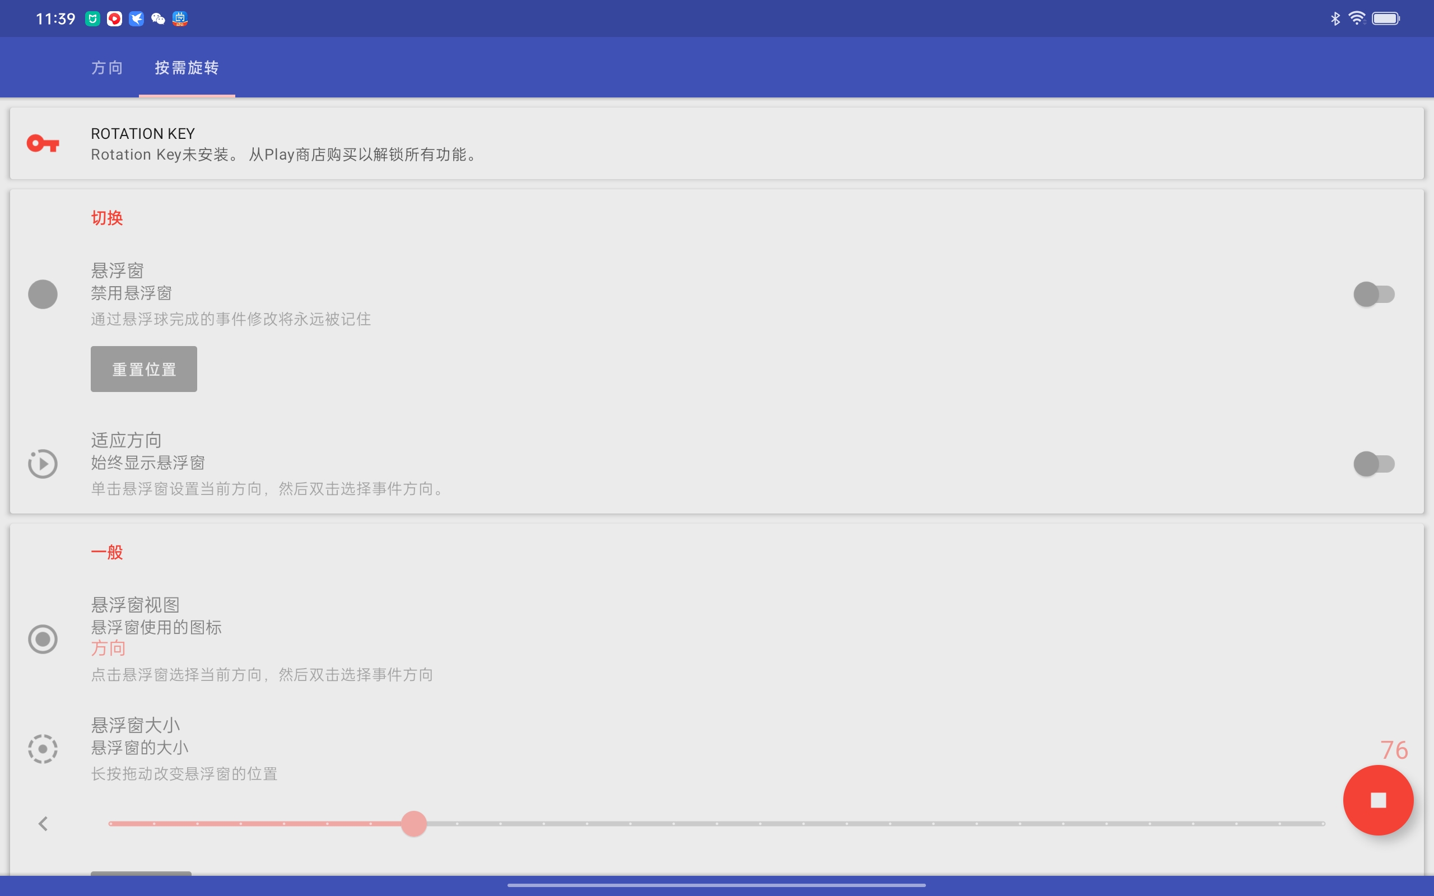The image size is (1434, 896).
Task: Click the red key icon for ROTATION KEY
Action: point(43,143)
